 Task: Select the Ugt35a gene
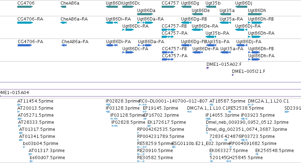[x=225, y=14]
